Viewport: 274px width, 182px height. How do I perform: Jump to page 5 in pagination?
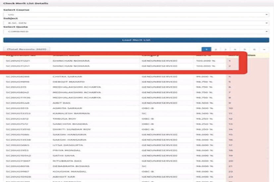pyautogui.click(x=245, y=49)
